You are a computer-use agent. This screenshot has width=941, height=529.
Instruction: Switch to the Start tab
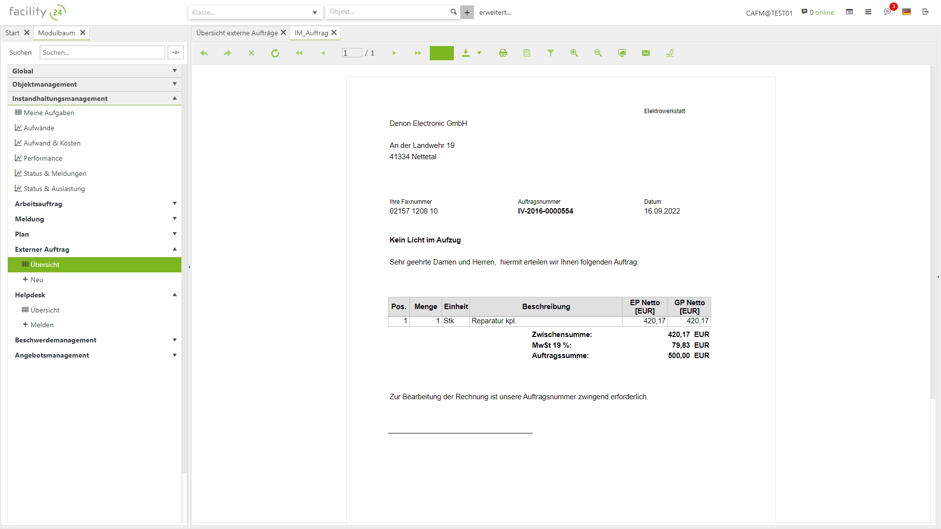pos(12,33)
